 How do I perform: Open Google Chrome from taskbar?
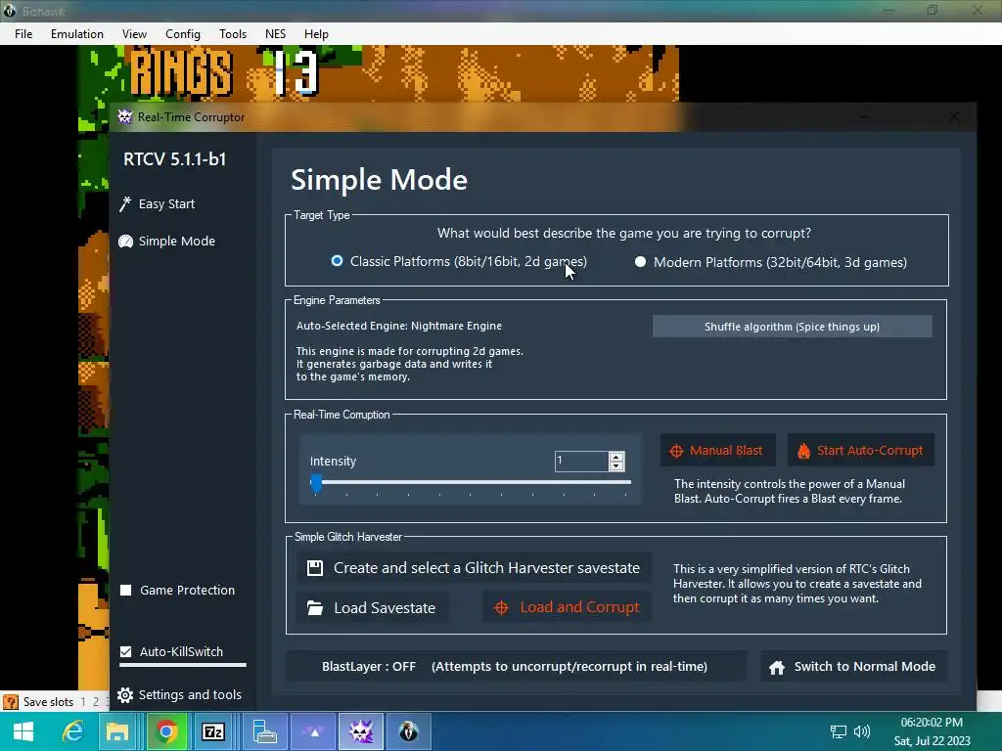166,731
